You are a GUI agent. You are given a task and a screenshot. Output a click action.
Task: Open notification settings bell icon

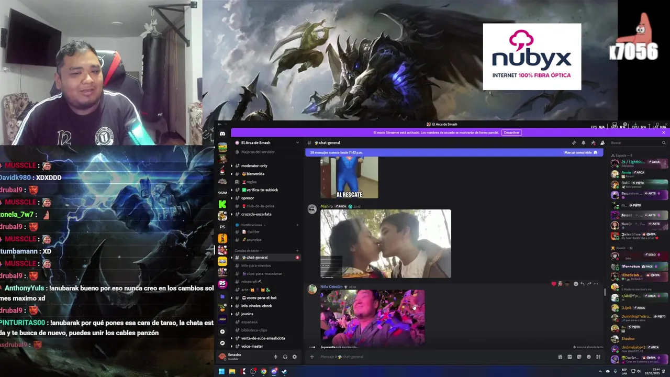pyautogui.click(x=584, y=142)
